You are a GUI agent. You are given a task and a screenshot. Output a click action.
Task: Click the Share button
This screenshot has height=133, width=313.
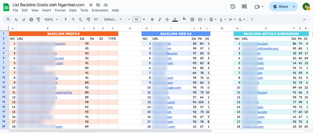(x=280, y=7)
